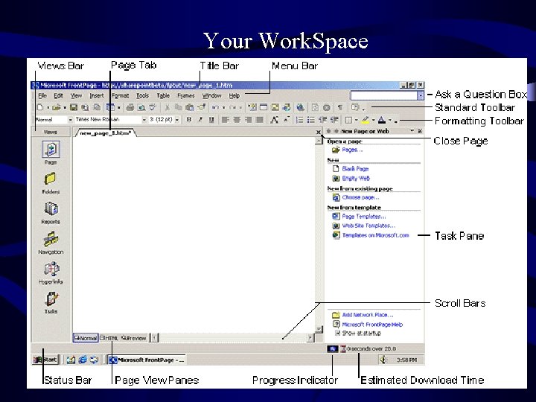Open the Borders dropdown arrow

point(356,120)
